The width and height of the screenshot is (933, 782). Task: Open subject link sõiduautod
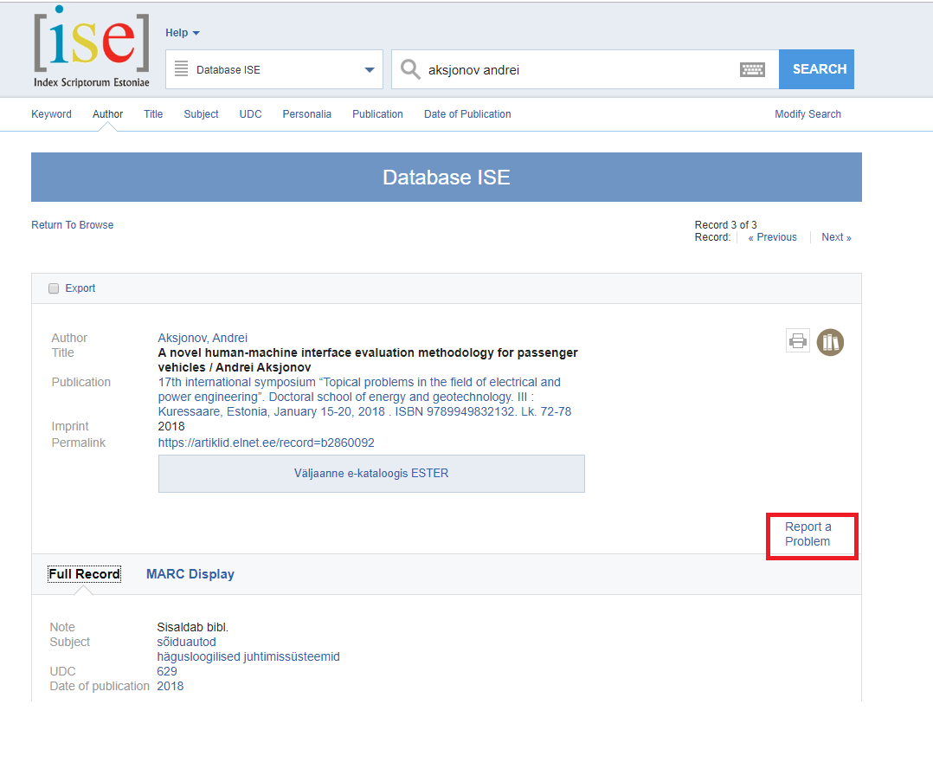point(186,642)
